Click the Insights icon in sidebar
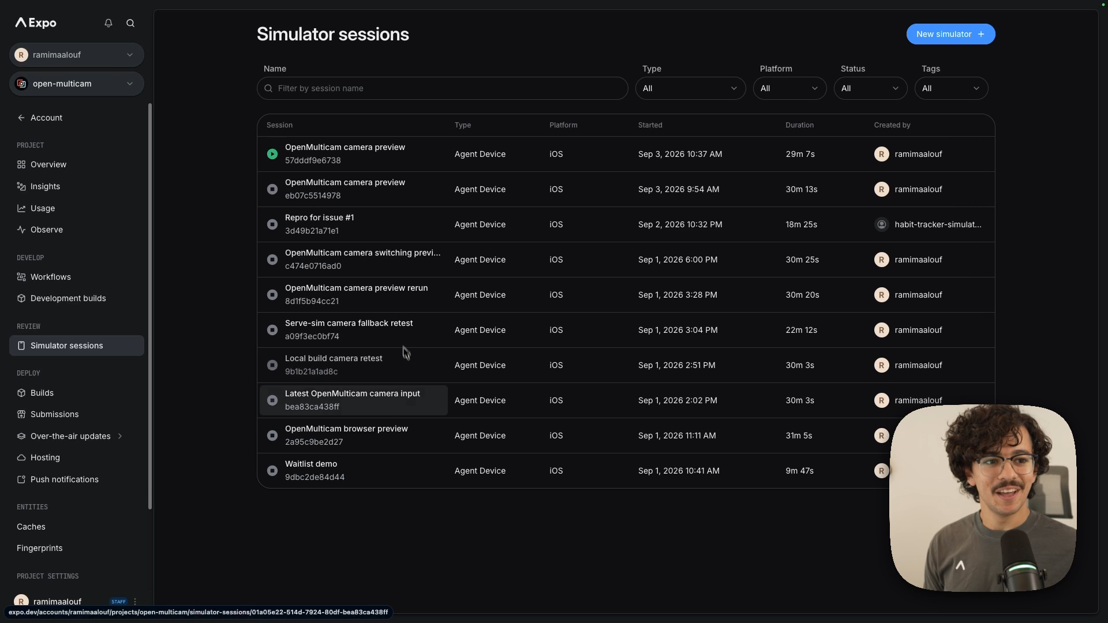This screenshot has width=1108, height=623. [x=21, y=186]
